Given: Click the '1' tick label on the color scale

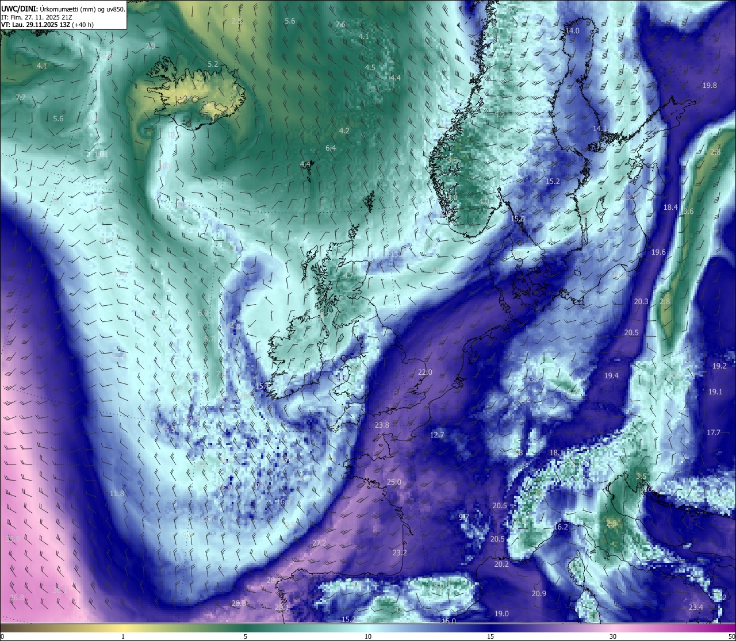Looking at the screenshot, I should pyautogui.click(x=123, y=636).
